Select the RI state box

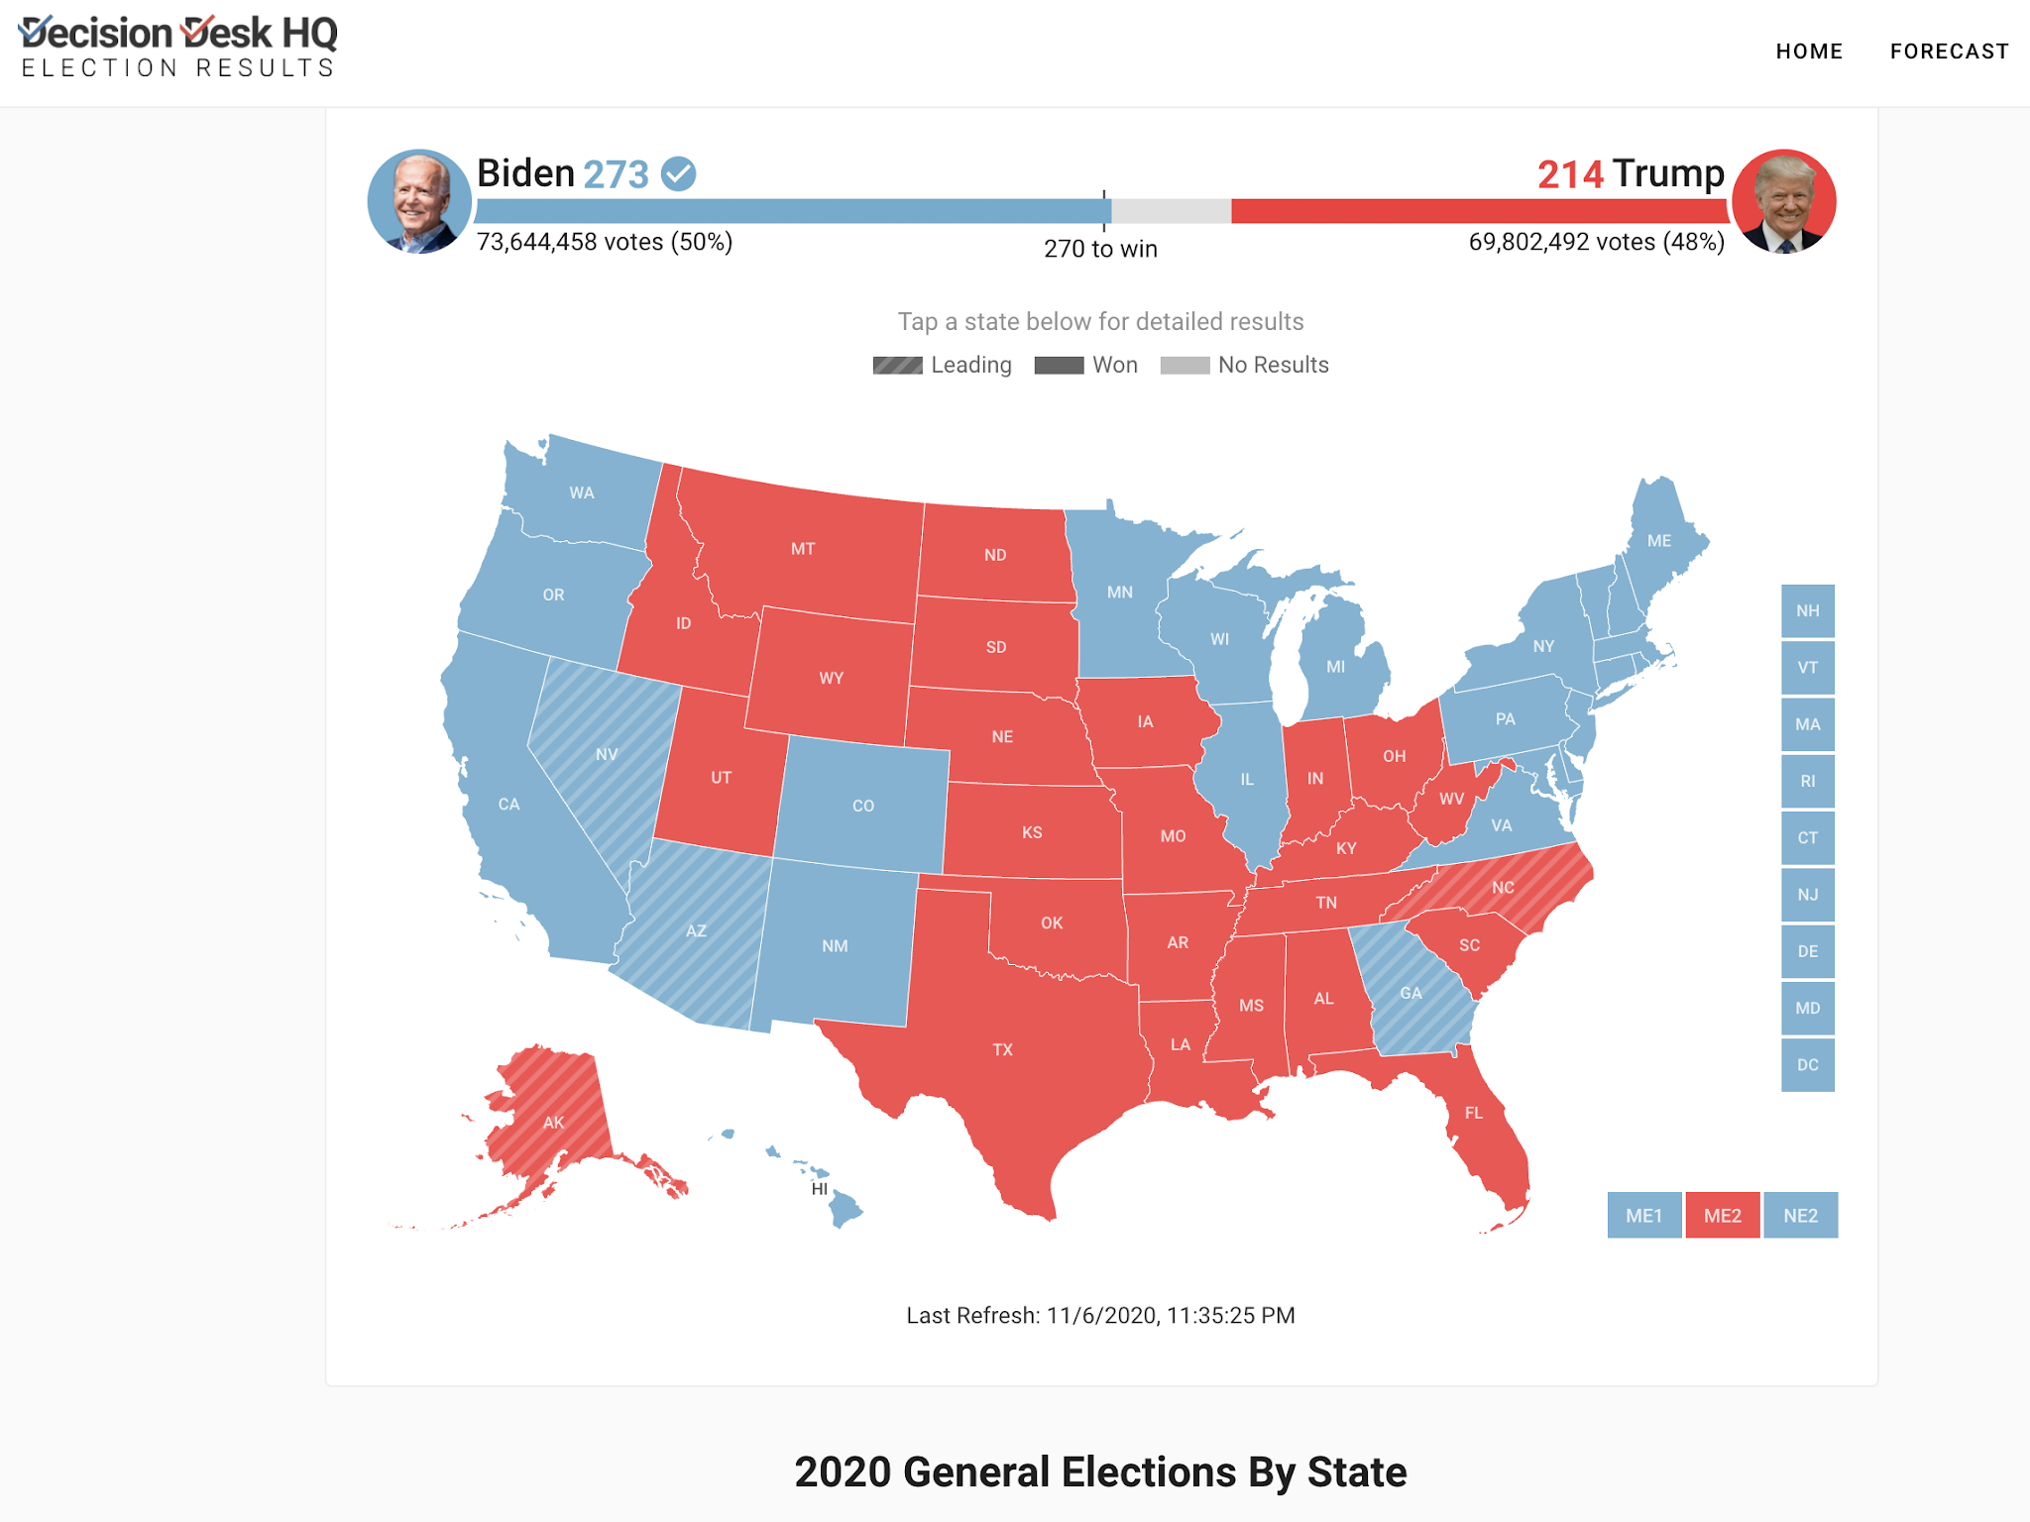[x=1807, y=781]
